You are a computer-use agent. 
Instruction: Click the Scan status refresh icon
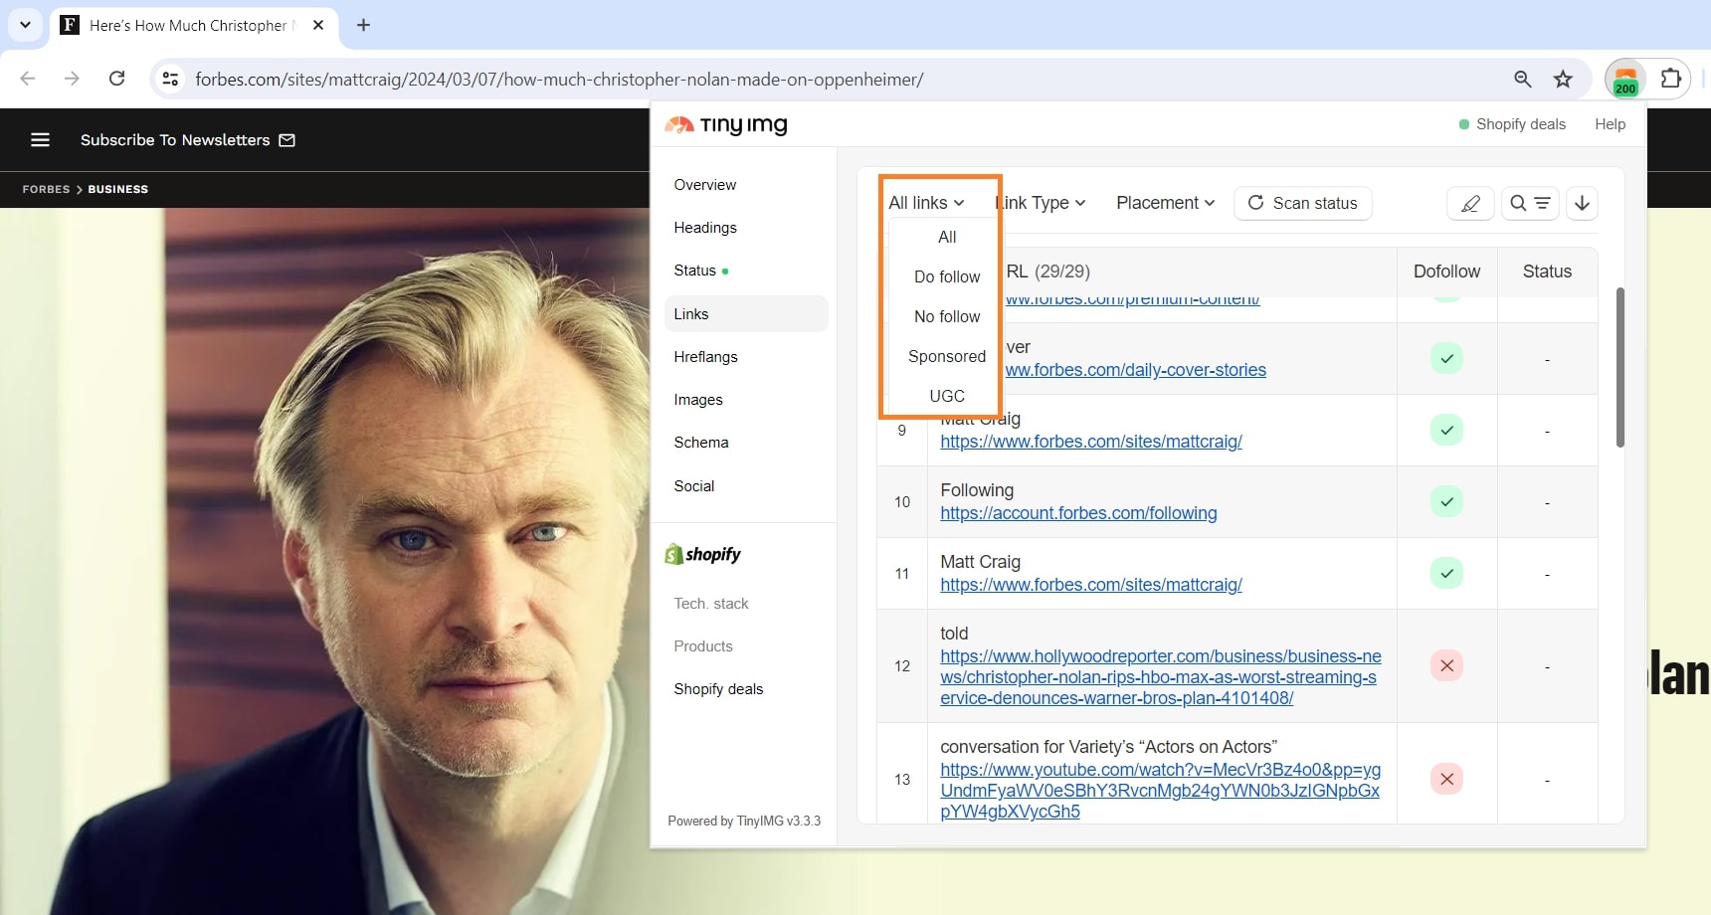tap(1255, 203)
